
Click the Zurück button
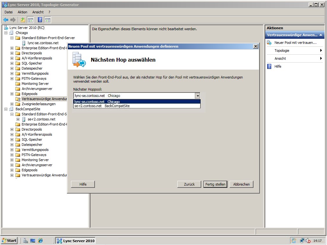(x=189, y=184)
